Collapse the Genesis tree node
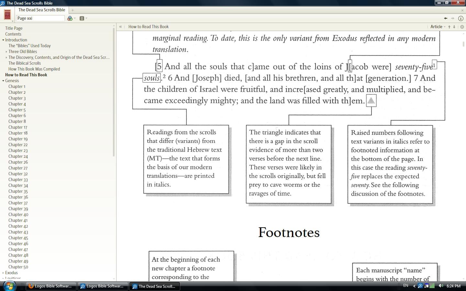466x291 pixels. (3, 81)
